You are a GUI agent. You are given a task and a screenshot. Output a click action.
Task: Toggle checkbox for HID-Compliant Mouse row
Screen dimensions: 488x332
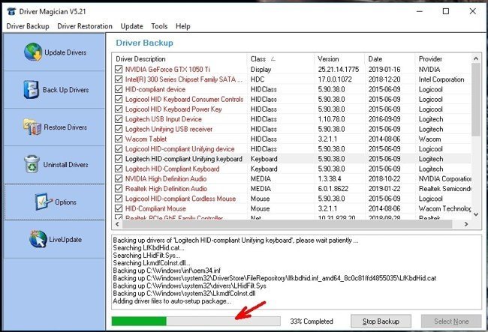tap(119, 208)
